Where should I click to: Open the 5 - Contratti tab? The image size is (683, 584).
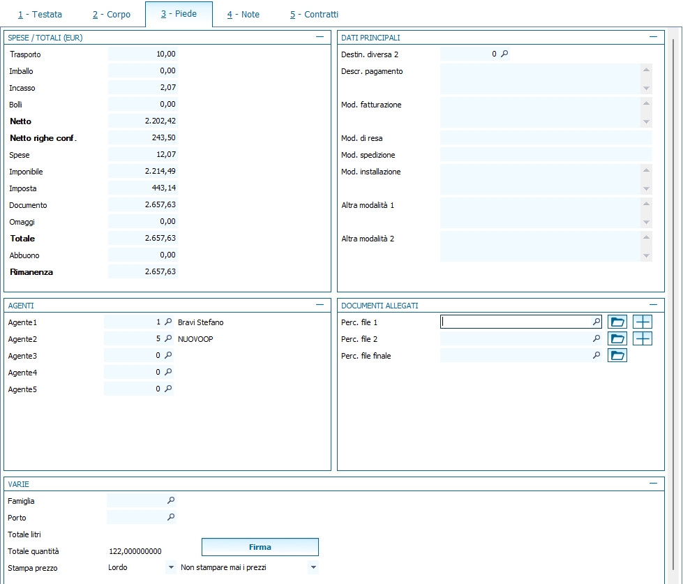pyautogui.click(x=314, y=14)
